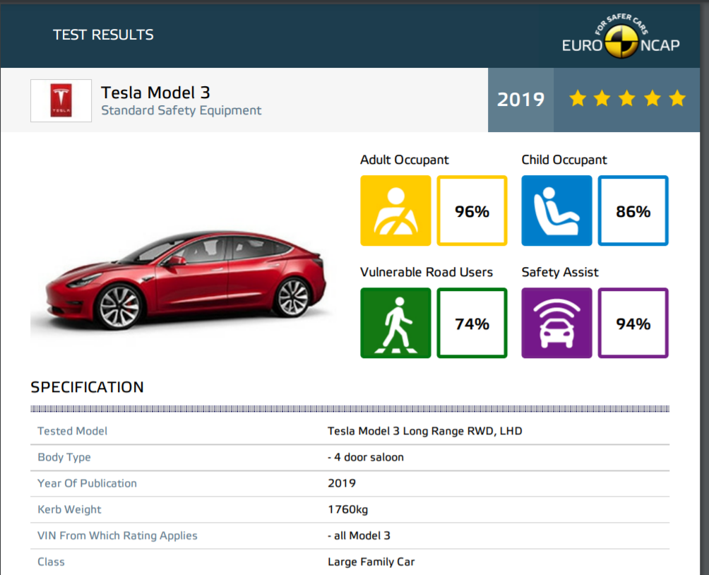Click the value Large Family Car

tap(371, 562)
